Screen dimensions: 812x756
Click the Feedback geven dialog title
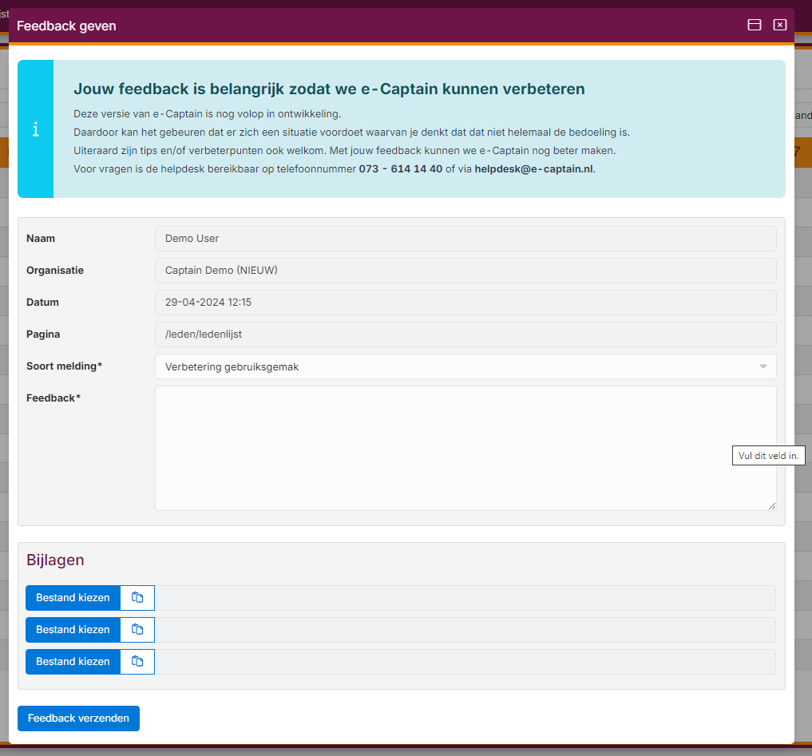pyautogui.click(x=66, y=26)
